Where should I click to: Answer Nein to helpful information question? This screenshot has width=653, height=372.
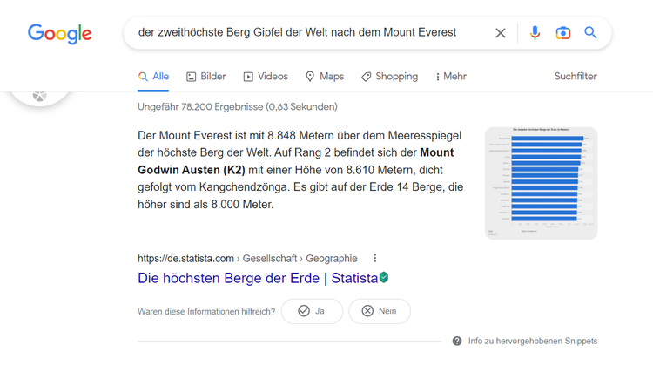click(380, 311)
